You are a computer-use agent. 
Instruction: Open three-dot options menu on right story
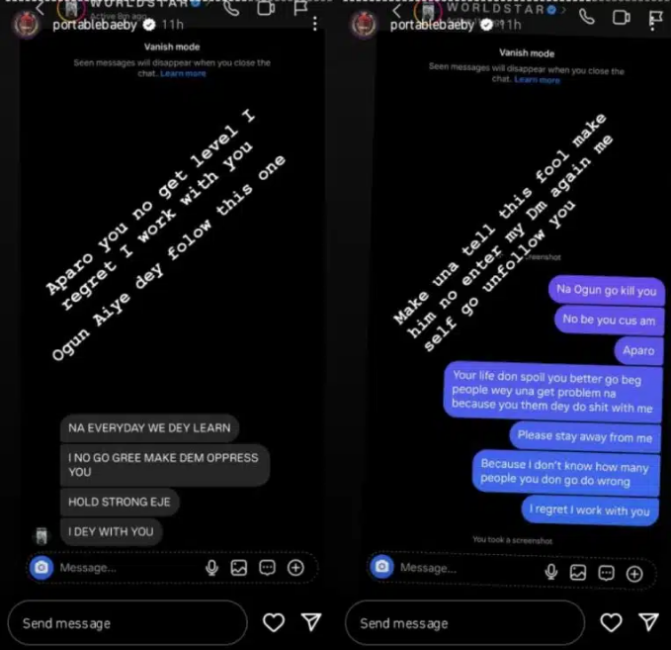[x=652, y=24]
